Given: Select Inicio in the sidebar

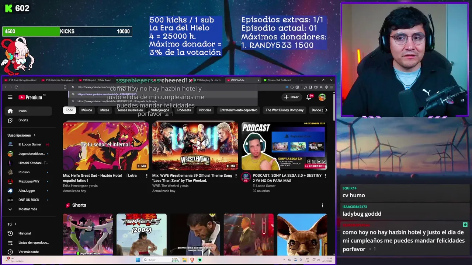Looking at the screenshot, I should pyautogui.click(x=29, y=111).
